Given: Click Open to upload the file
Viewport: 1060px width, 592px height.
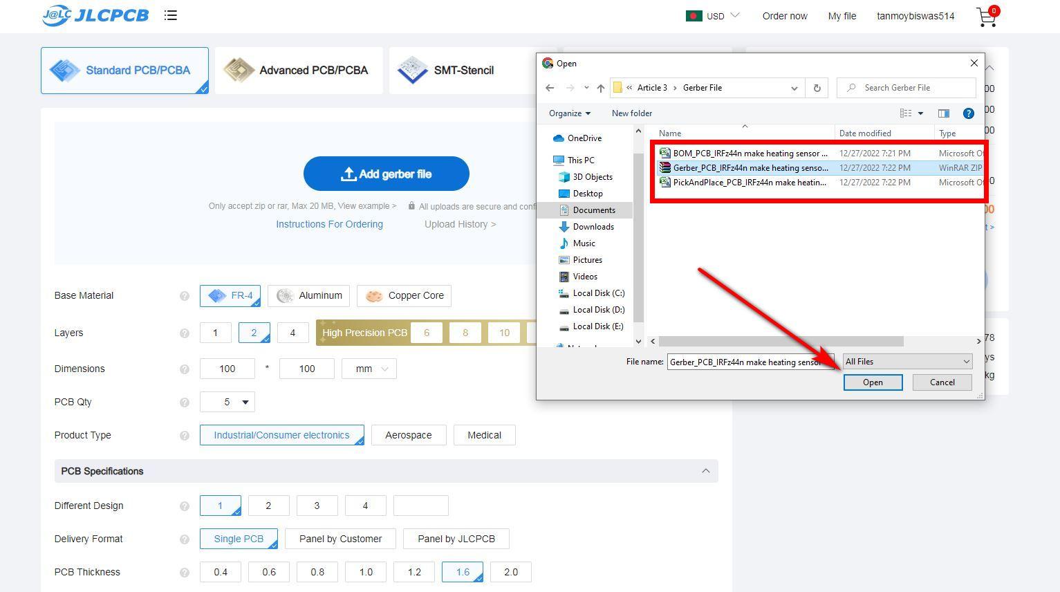Looking at the screenshot, I should click(x=873, y=382).
